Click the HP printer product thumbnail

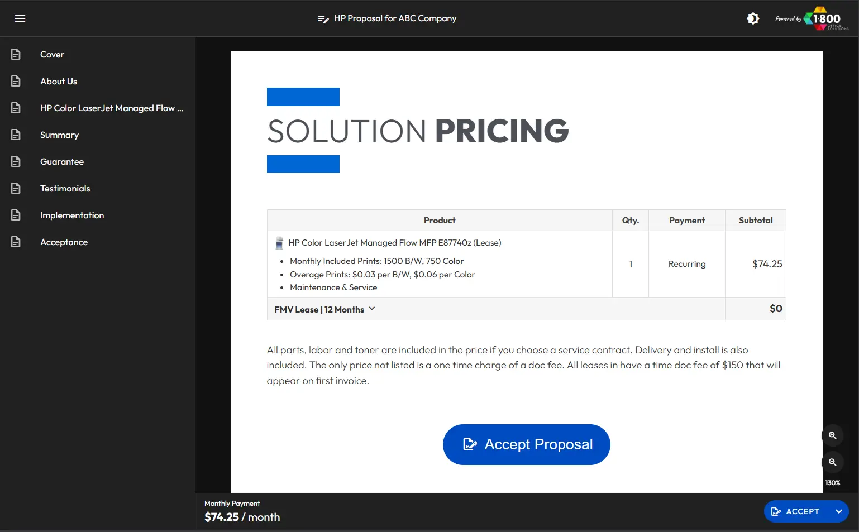[x=279, y=243]
